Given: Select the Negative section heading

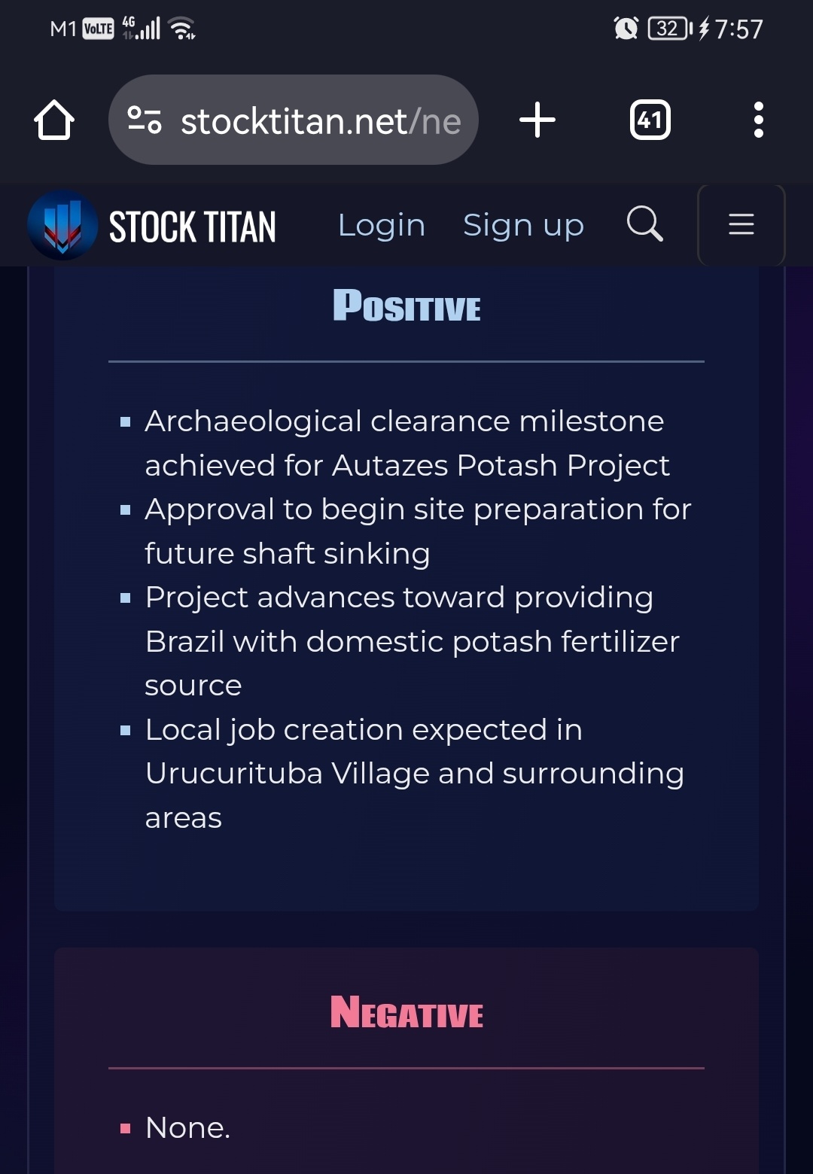Looking at the screenshot, I should coord(406,1011).
